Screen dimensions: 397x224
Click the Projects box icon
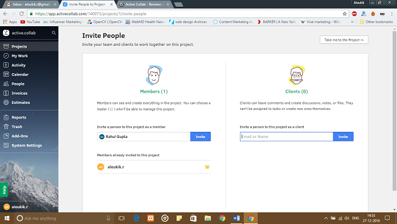tap(6, 46)
